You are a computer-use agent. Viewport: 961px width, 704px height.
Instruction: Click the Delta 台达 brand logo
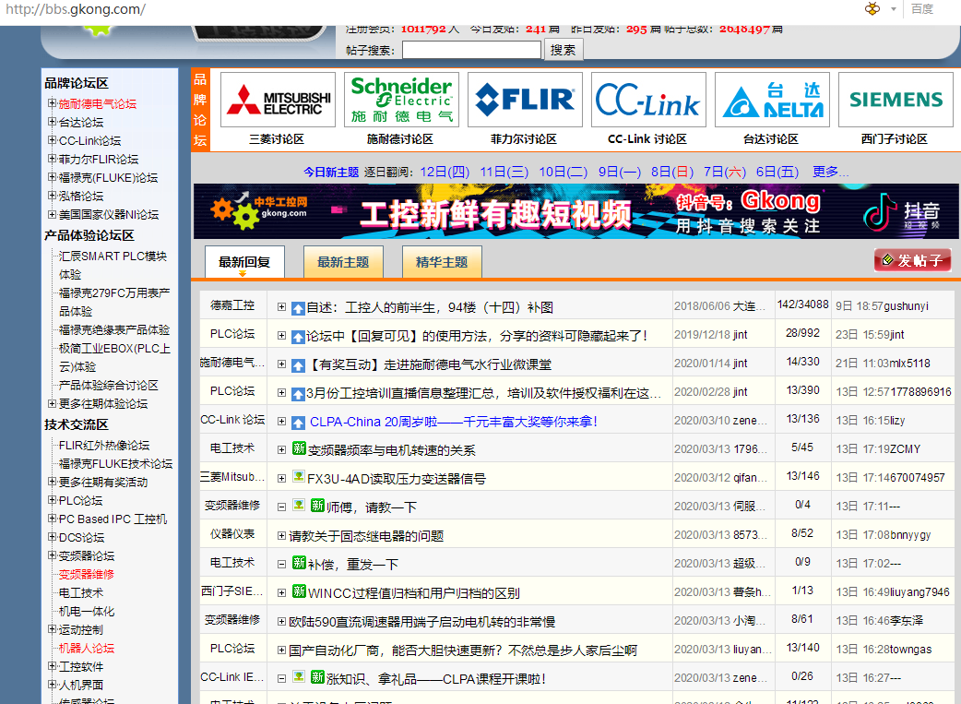[x=771, y=100]
